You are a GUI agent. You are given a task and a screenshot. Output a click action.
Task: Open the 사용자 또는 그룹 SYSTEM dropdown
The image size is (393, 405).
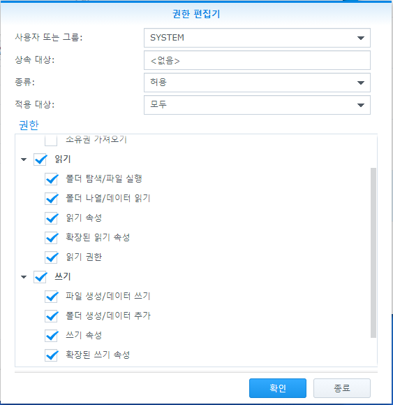(257, 38)
